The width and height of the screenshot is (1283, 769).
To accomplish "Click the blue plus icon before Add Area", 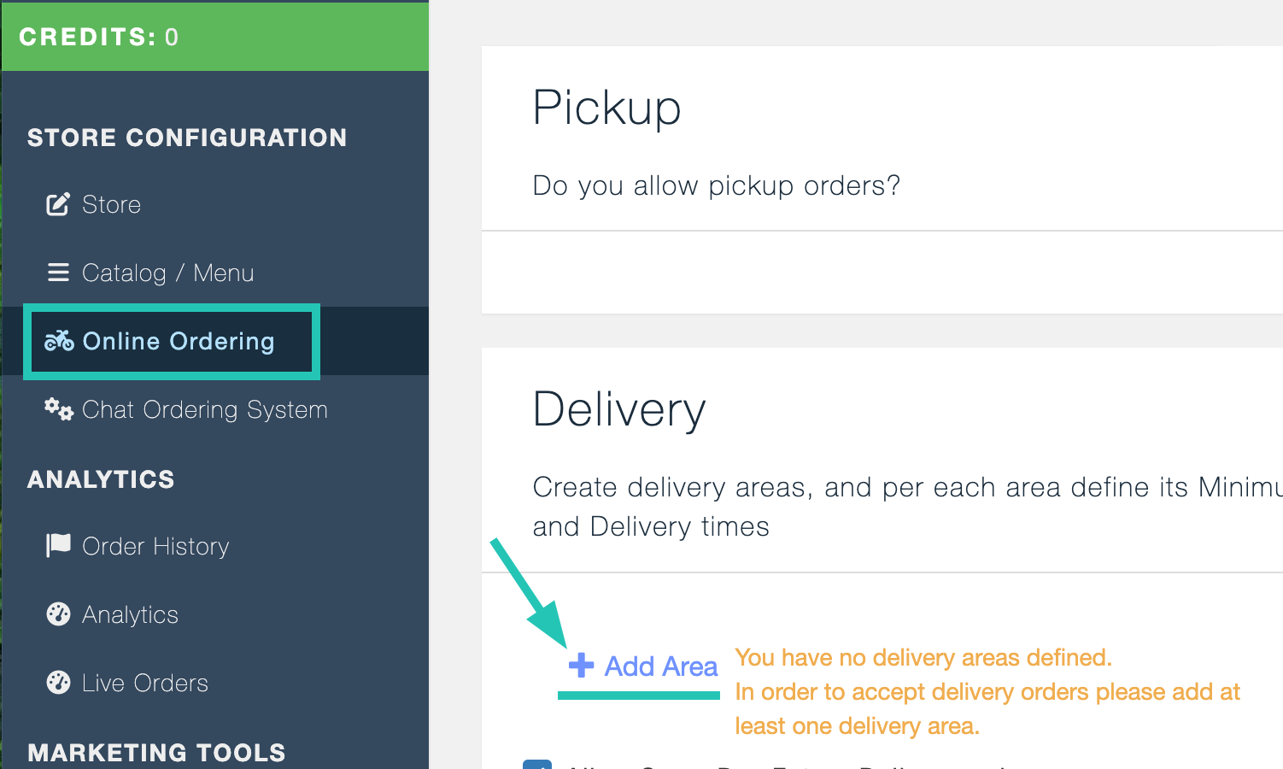I will click(581, 666).
